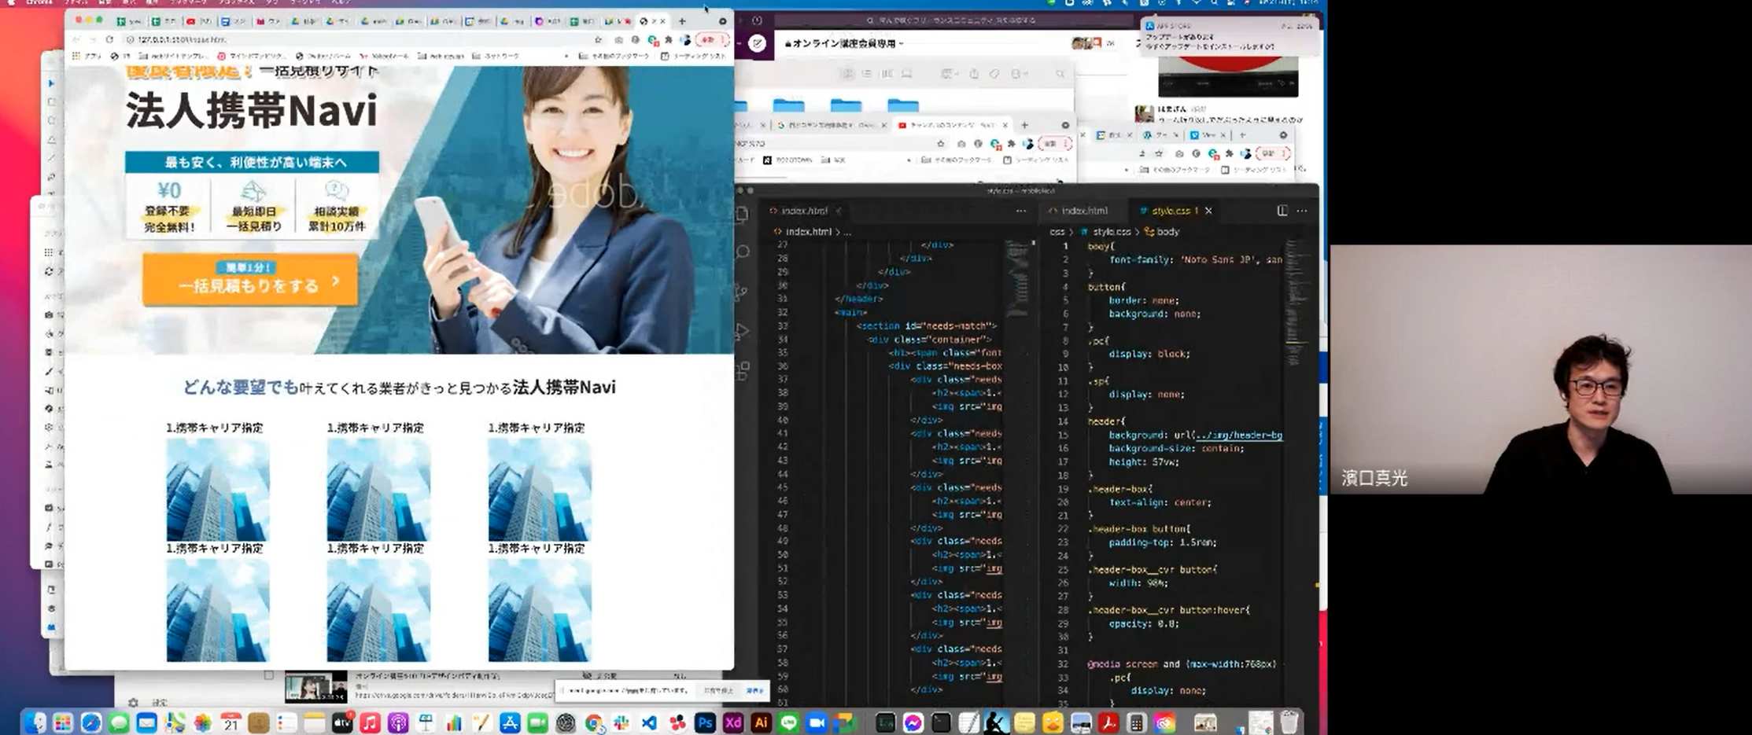Open Finder from the dock
This screenshot has height=735, width=1752.
[35, 722]
